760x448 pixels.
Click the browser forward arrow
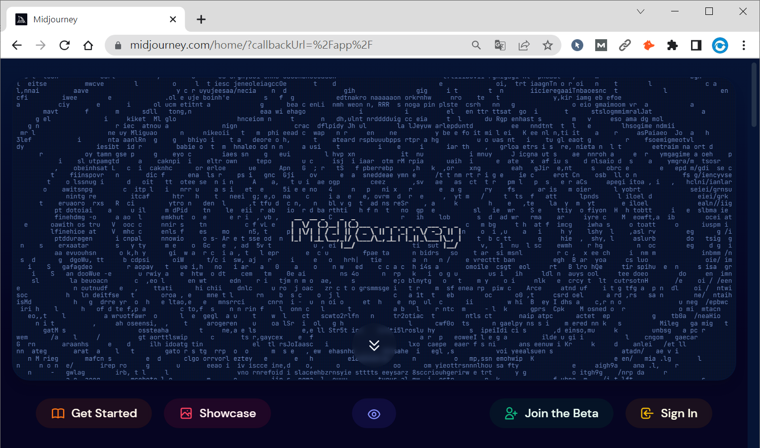(41, 46)
